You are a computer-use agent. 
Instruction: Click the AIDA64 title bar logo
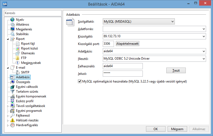click(x=5, y=4)
